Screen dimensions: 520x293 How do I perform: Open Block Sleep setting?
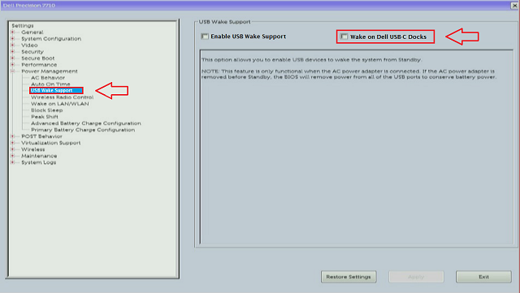pyautogui.click(x=46, y=110)
